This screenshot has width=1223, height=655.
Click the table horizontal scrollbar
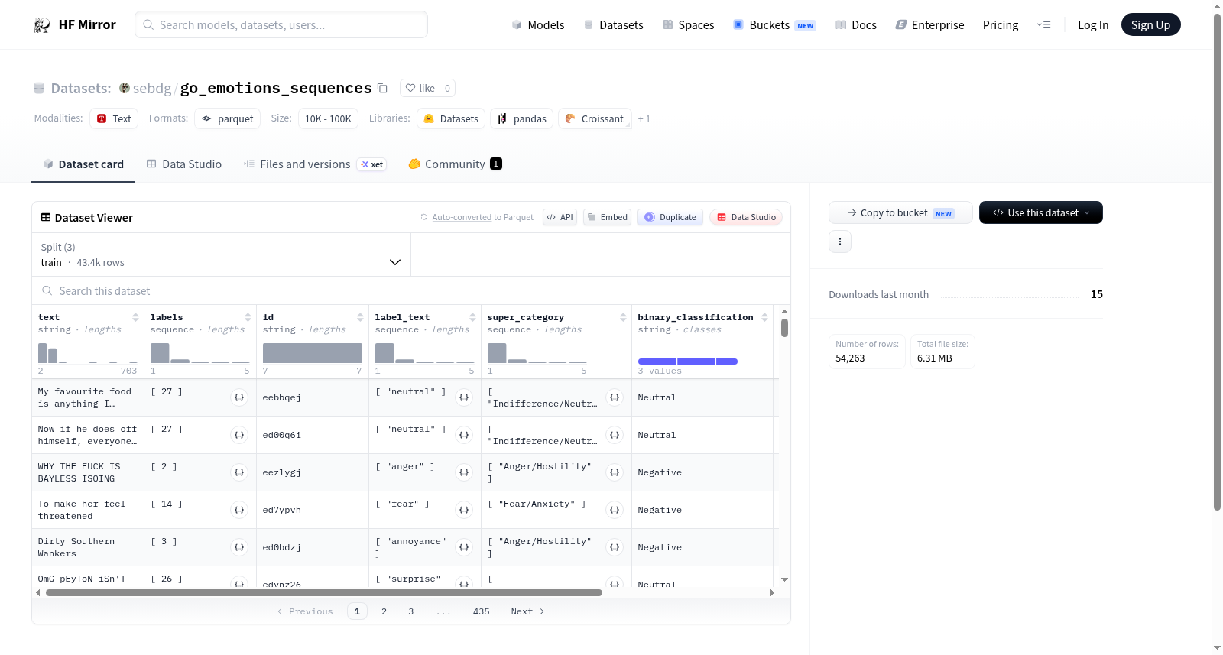click(323, 592)
